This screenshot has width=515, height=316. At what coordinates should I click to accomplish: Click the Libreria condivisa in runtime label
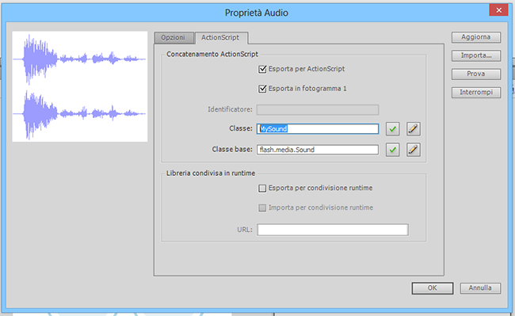[x=211, y=173]
